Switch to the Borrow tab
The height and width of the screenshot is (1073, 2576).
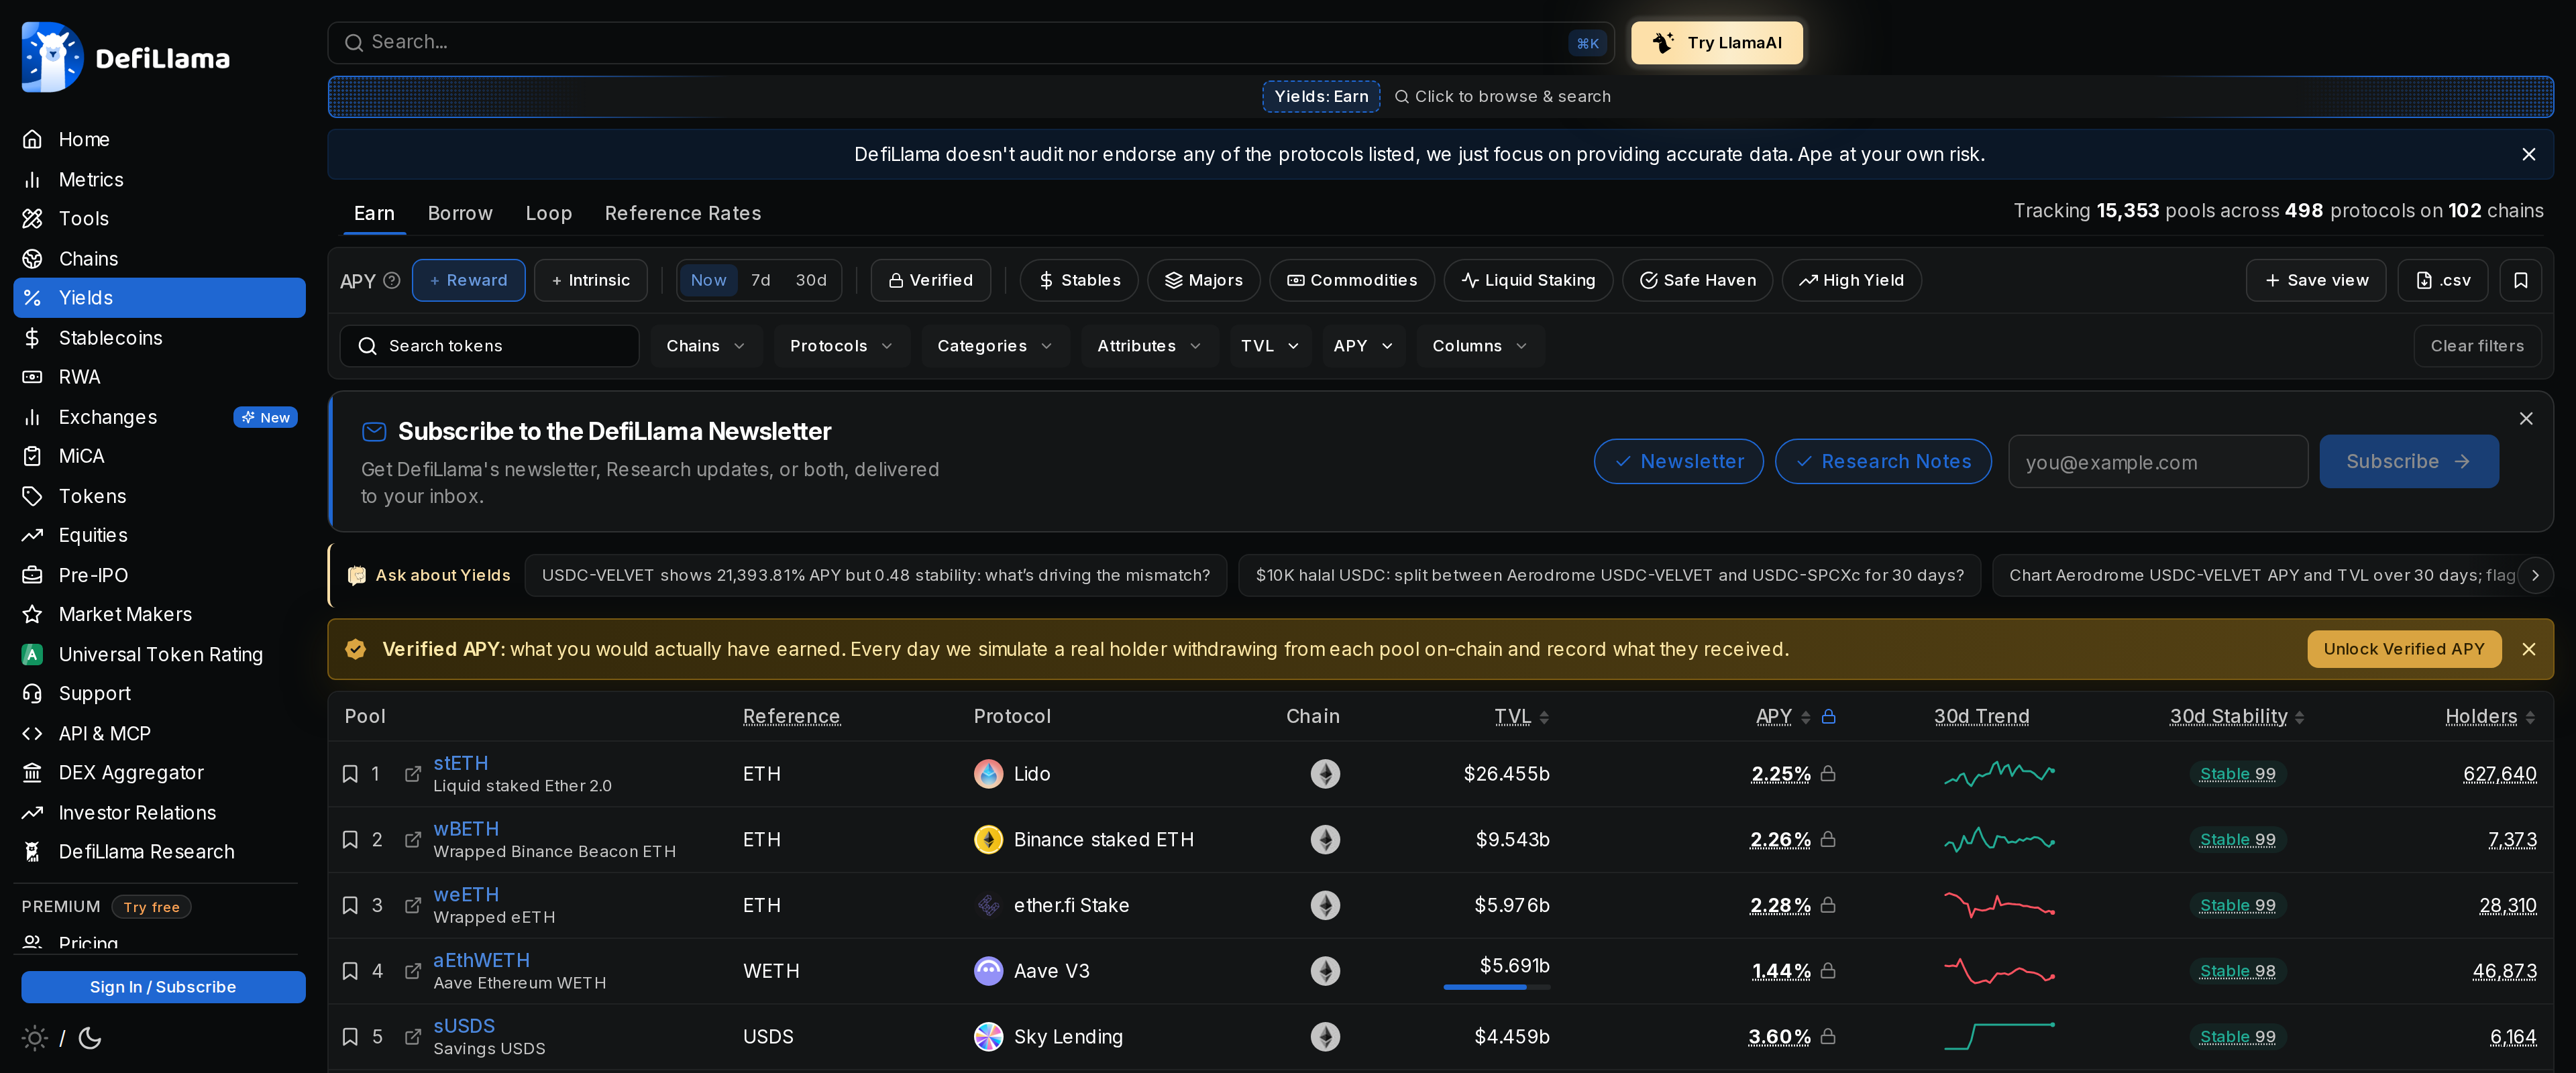tap(460, 214)
